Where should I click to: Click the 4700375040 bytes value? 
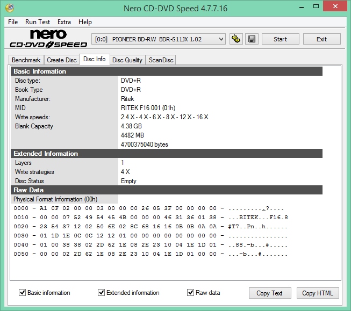click(145, 144)
